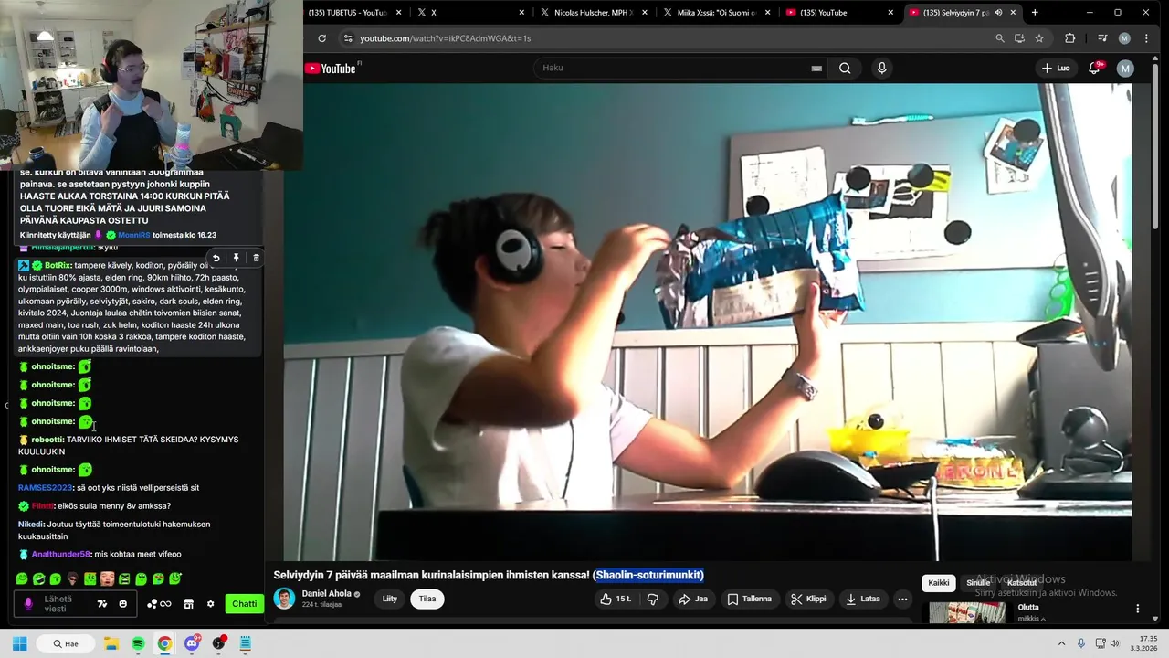Open channel points infinity icon
The height and width of the screenshot is (658, 1169).
coord(159,603)
